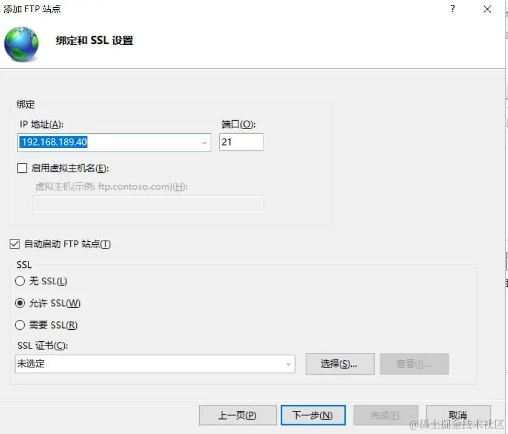Image resolution: width=508 pixels, height=434 pixels.
Task: Click the port field containing 21
Action: (241, 142)
